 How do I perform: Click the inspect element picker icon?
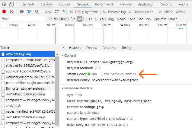point(5,4)
